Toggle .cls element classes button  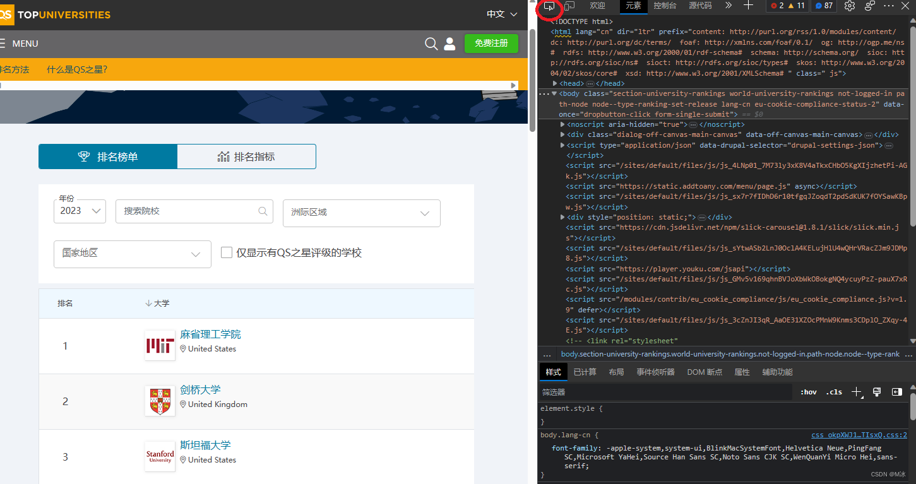coord(834,392)
